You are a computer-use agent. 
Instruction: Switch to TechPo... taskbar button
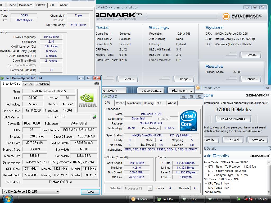[x=167, y=199]
